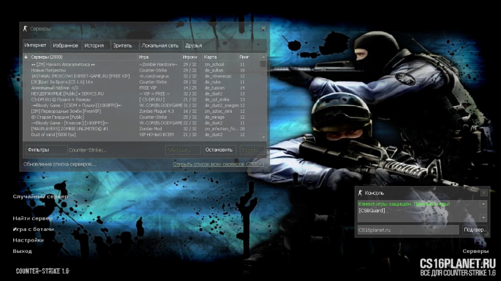Click the Подкл. connect button
This screenshot has height=281, width=501.
coord(253,150)
